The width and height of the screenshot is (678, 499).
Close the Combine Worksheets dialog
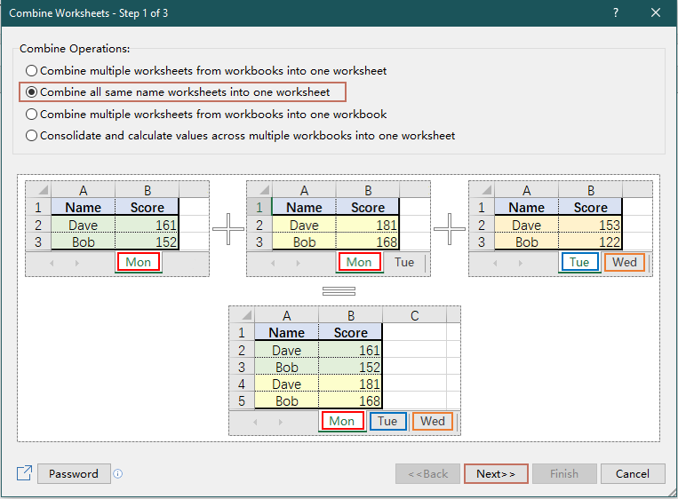click(x=655, y=12)
